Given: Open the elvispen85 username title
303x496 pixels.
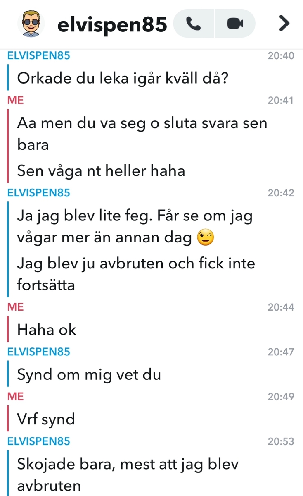Looking at the screenshot, I should pyautogui.click(x=112, y=25).
